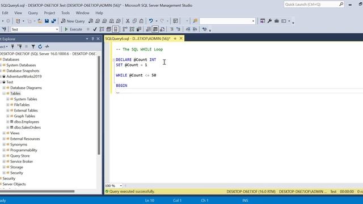
Task: Click the Increase Indent icon
Action: tap(195, 29)
